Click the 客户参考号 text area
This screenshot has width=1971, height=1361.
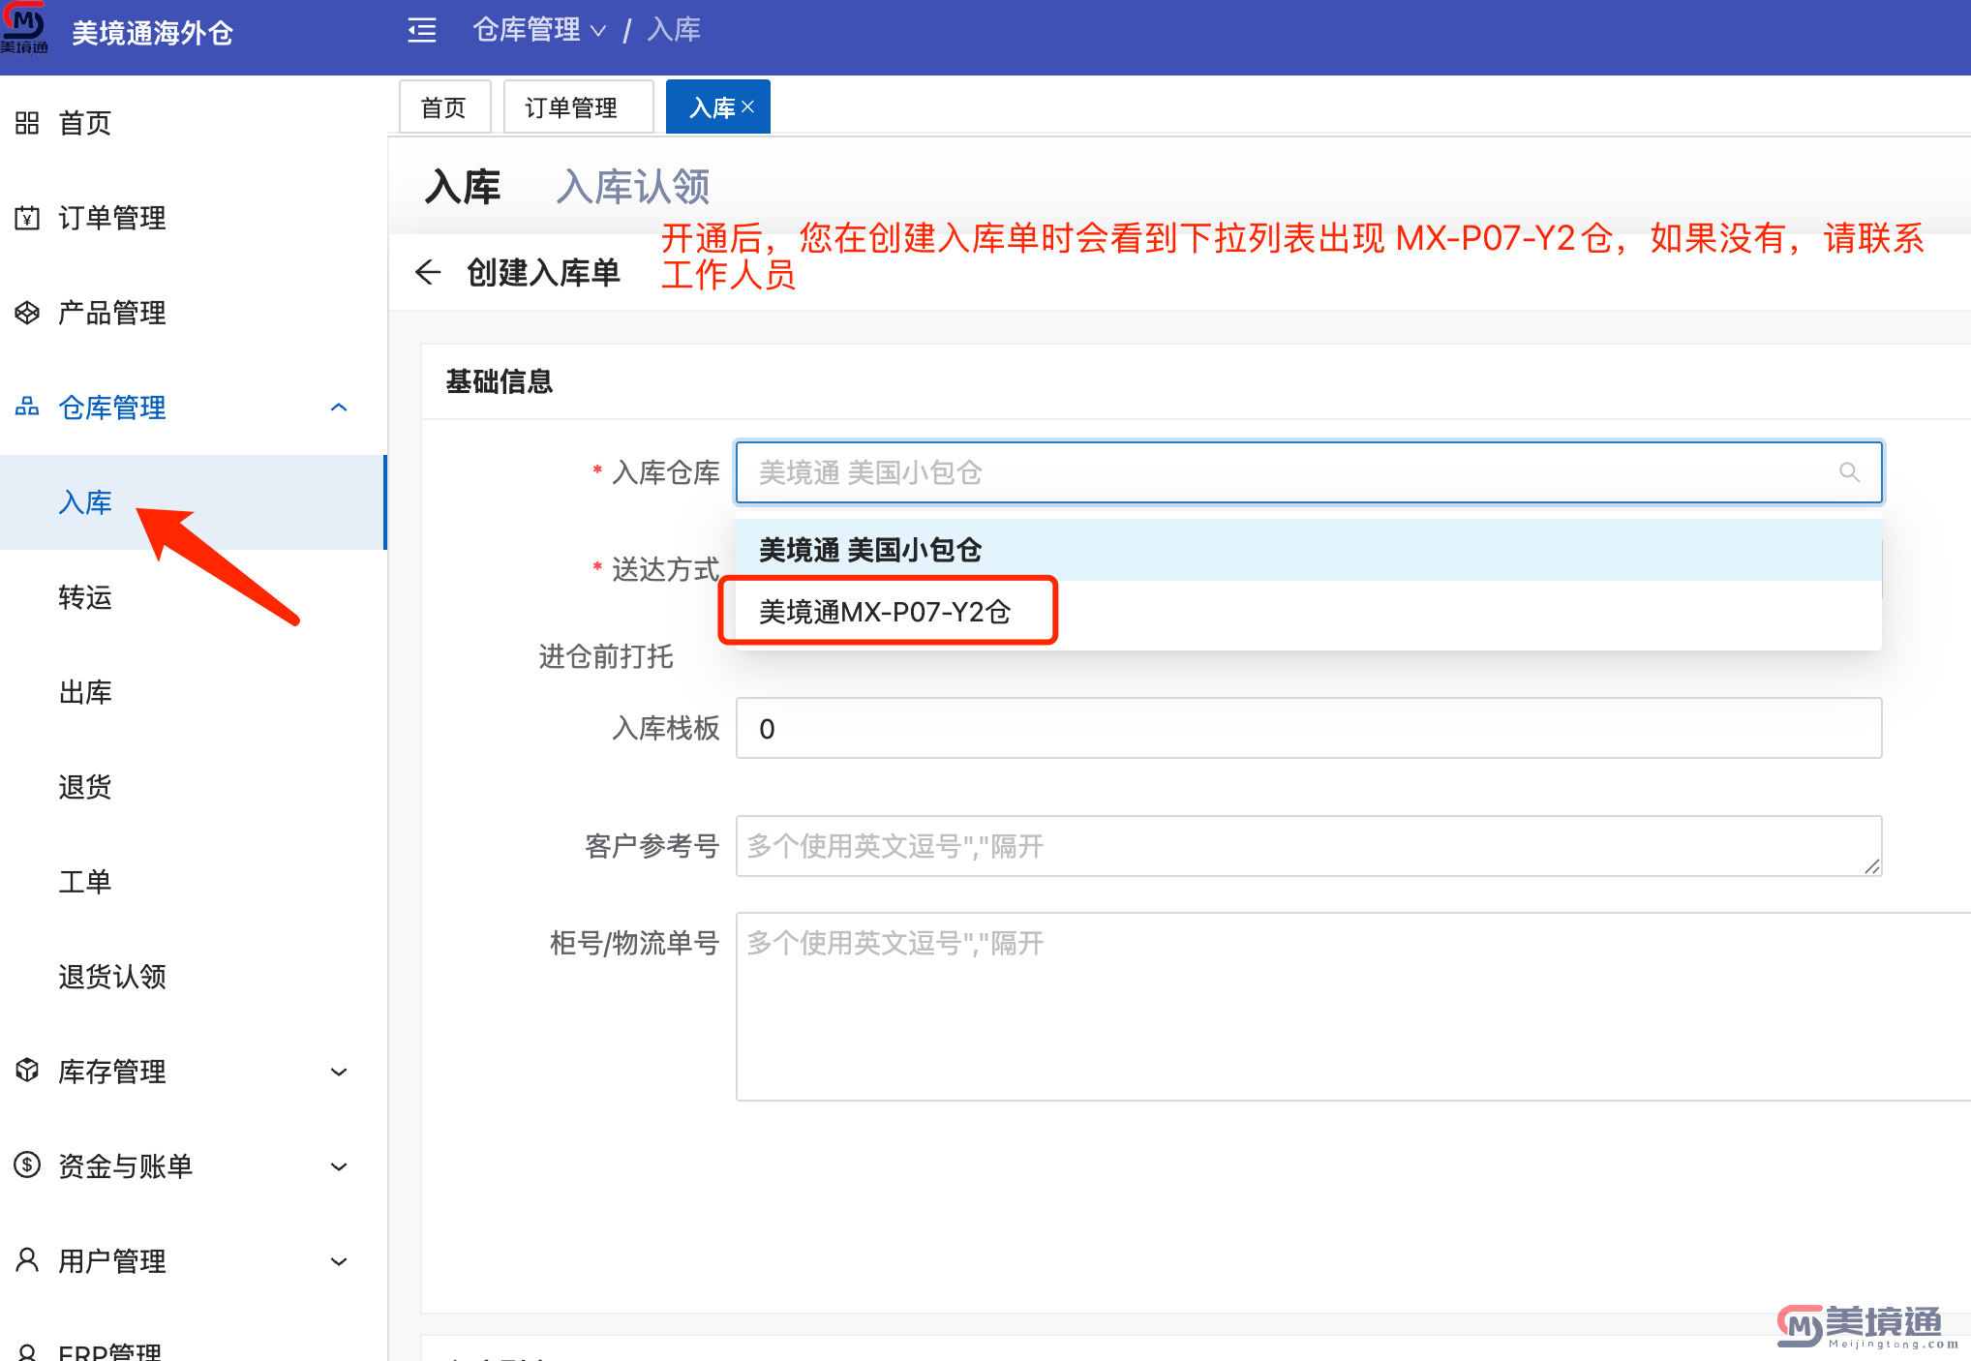tap(1309, 846)
